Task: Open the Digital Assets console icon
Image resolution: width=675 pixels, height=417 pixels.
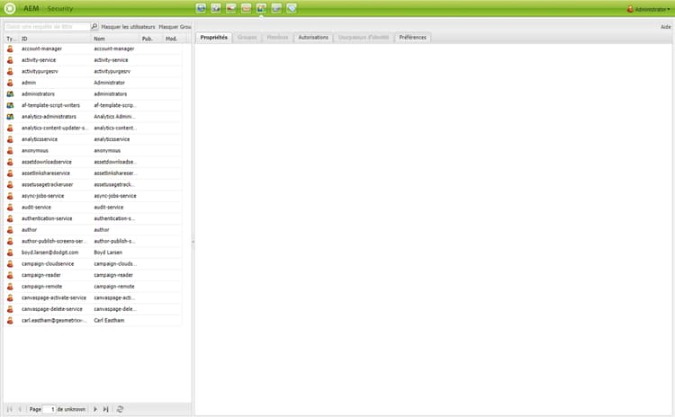Action: [x=216, y=8]
